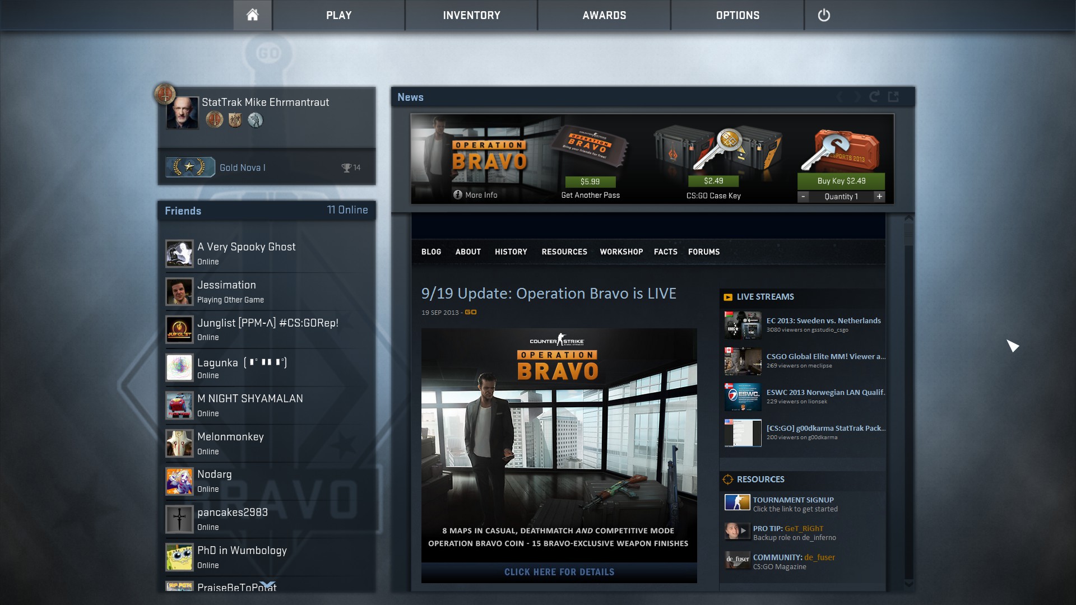Open EC 2013 Sweden vs. Netherlands stream thumbnail
Screen dimensions: 1076x605
743,325
